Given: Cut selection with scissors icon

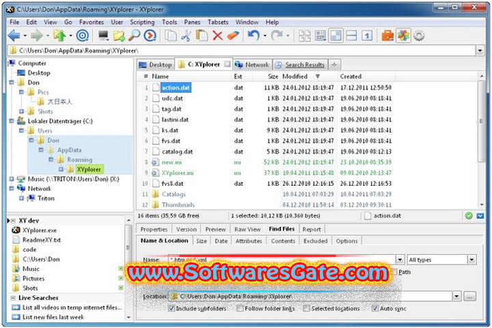Looking at the screenshot, I should point(186,36).
